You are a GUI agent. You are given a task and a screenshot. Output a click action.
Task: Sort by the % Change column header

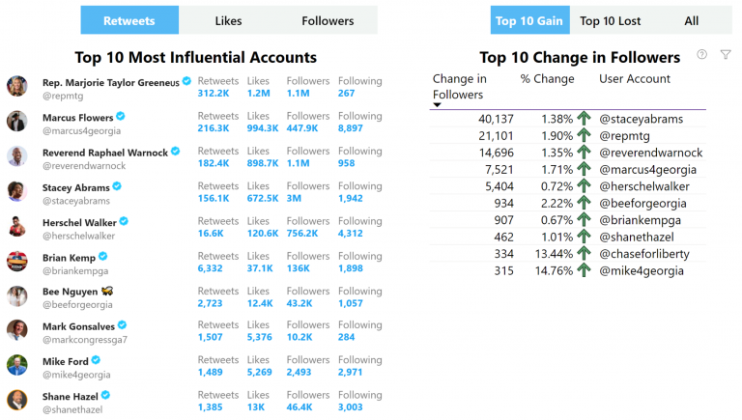[x=547, y=78]
